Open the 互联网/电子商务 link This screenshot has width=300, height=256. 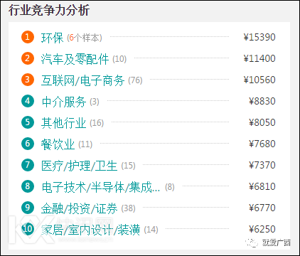tap(82, 80)
